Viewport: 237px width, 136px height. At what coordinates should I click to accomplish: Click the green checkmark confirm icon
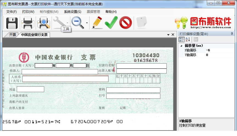pyautogui.click(x=111, y=22)
